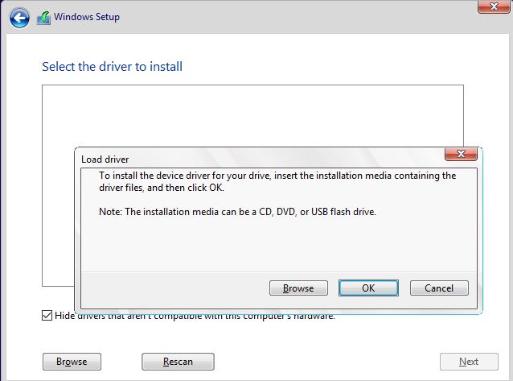This screenshot has height=381, width=513.
Task: Click the 'Windows Setup' title text
Action: click(87, 17)
